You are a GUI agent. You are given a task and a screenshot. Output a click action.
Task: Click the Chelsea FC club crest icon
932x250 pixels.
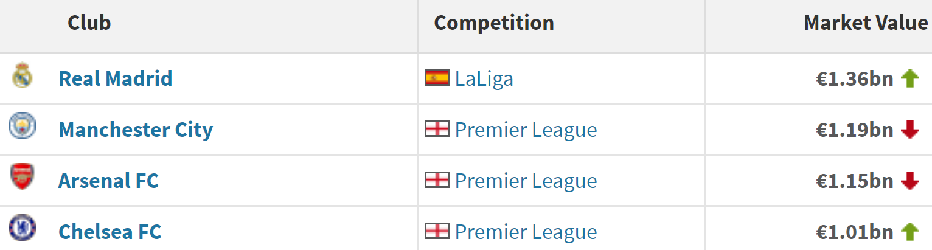(x=23, y=229)
